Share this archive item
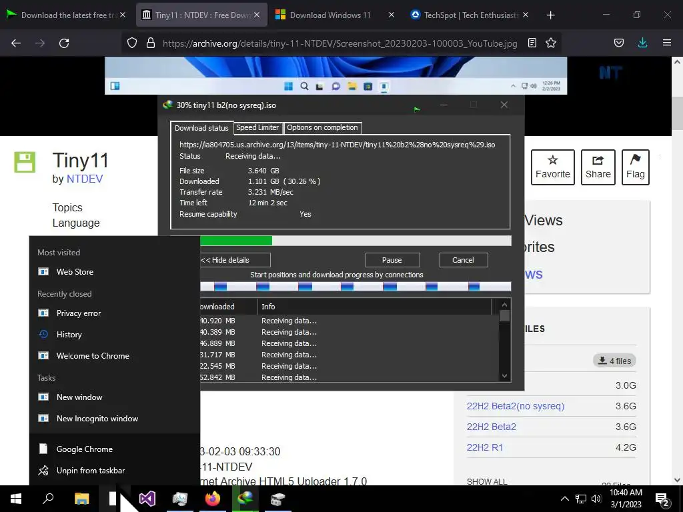The image size is (683, 512). click(x=598, y=167)
